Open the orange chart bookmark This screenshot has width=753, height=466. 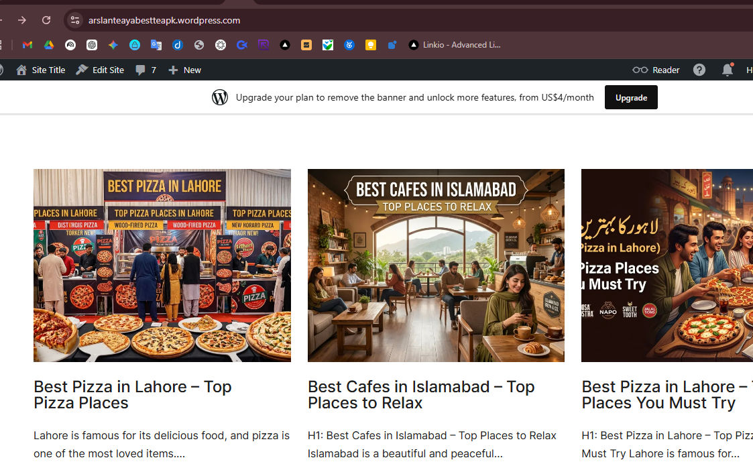pos(306,45)
